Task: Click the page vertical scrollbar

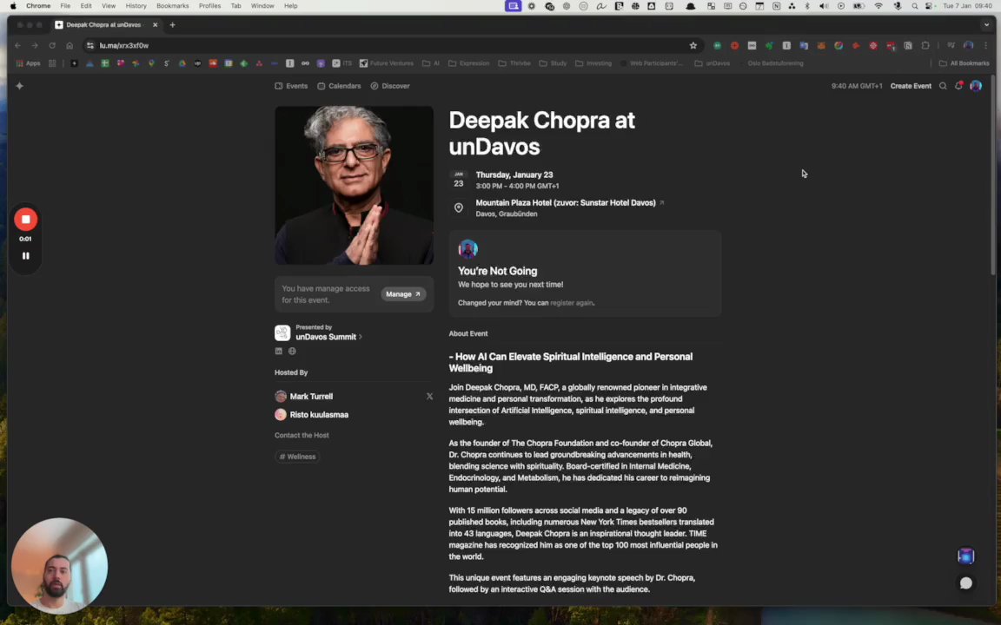Action: (992, 175)
